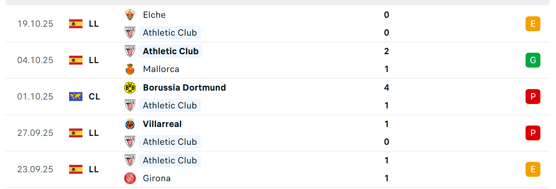The width and height of the screenshot is (556, 189).
Task: Click Athletic Club crest in the Elche match
Action: pos(130,33)
